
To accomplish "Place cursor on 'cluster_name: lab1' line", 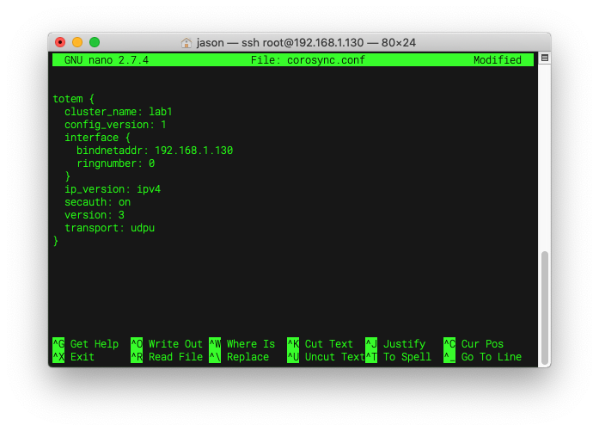I will coord(119,112).
